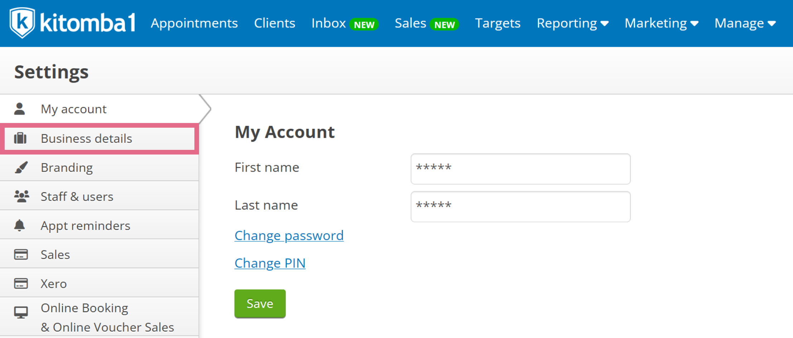Focus the First name input field
The width and height of the screenshot is (793, 338).
[x=521, y=169]
